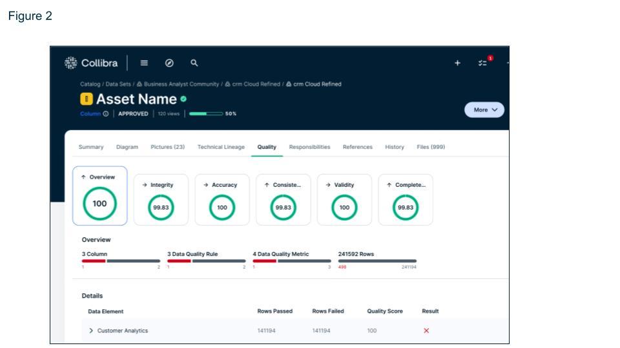
Task: Open the References tab
Action: pyautogui.click(x=357, y=147)
